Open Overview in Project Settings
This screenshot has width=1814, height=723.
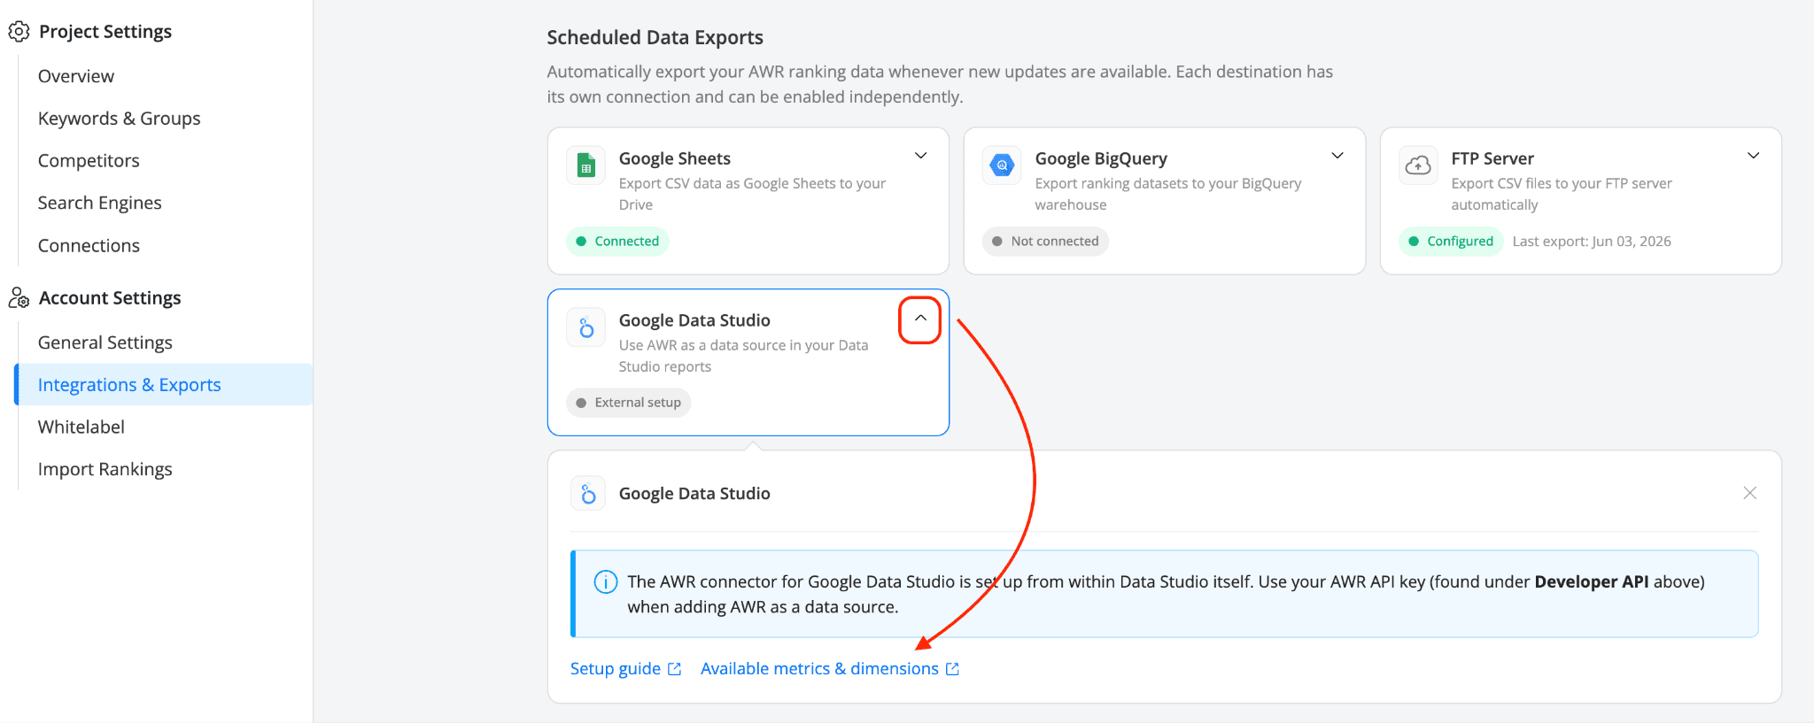point(76,76)
